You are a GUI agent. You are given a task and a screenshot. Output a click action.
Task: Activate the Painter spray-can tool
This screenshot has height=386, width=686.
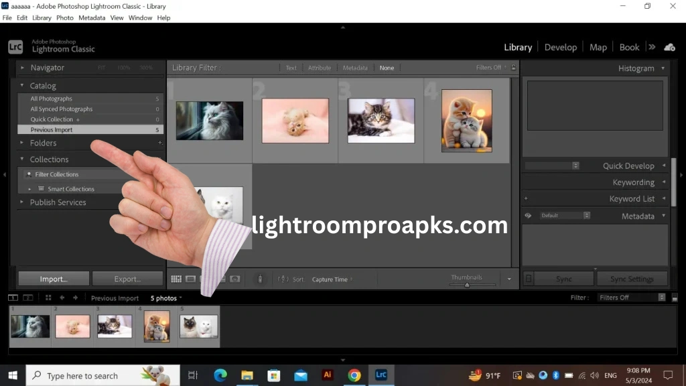260,279
